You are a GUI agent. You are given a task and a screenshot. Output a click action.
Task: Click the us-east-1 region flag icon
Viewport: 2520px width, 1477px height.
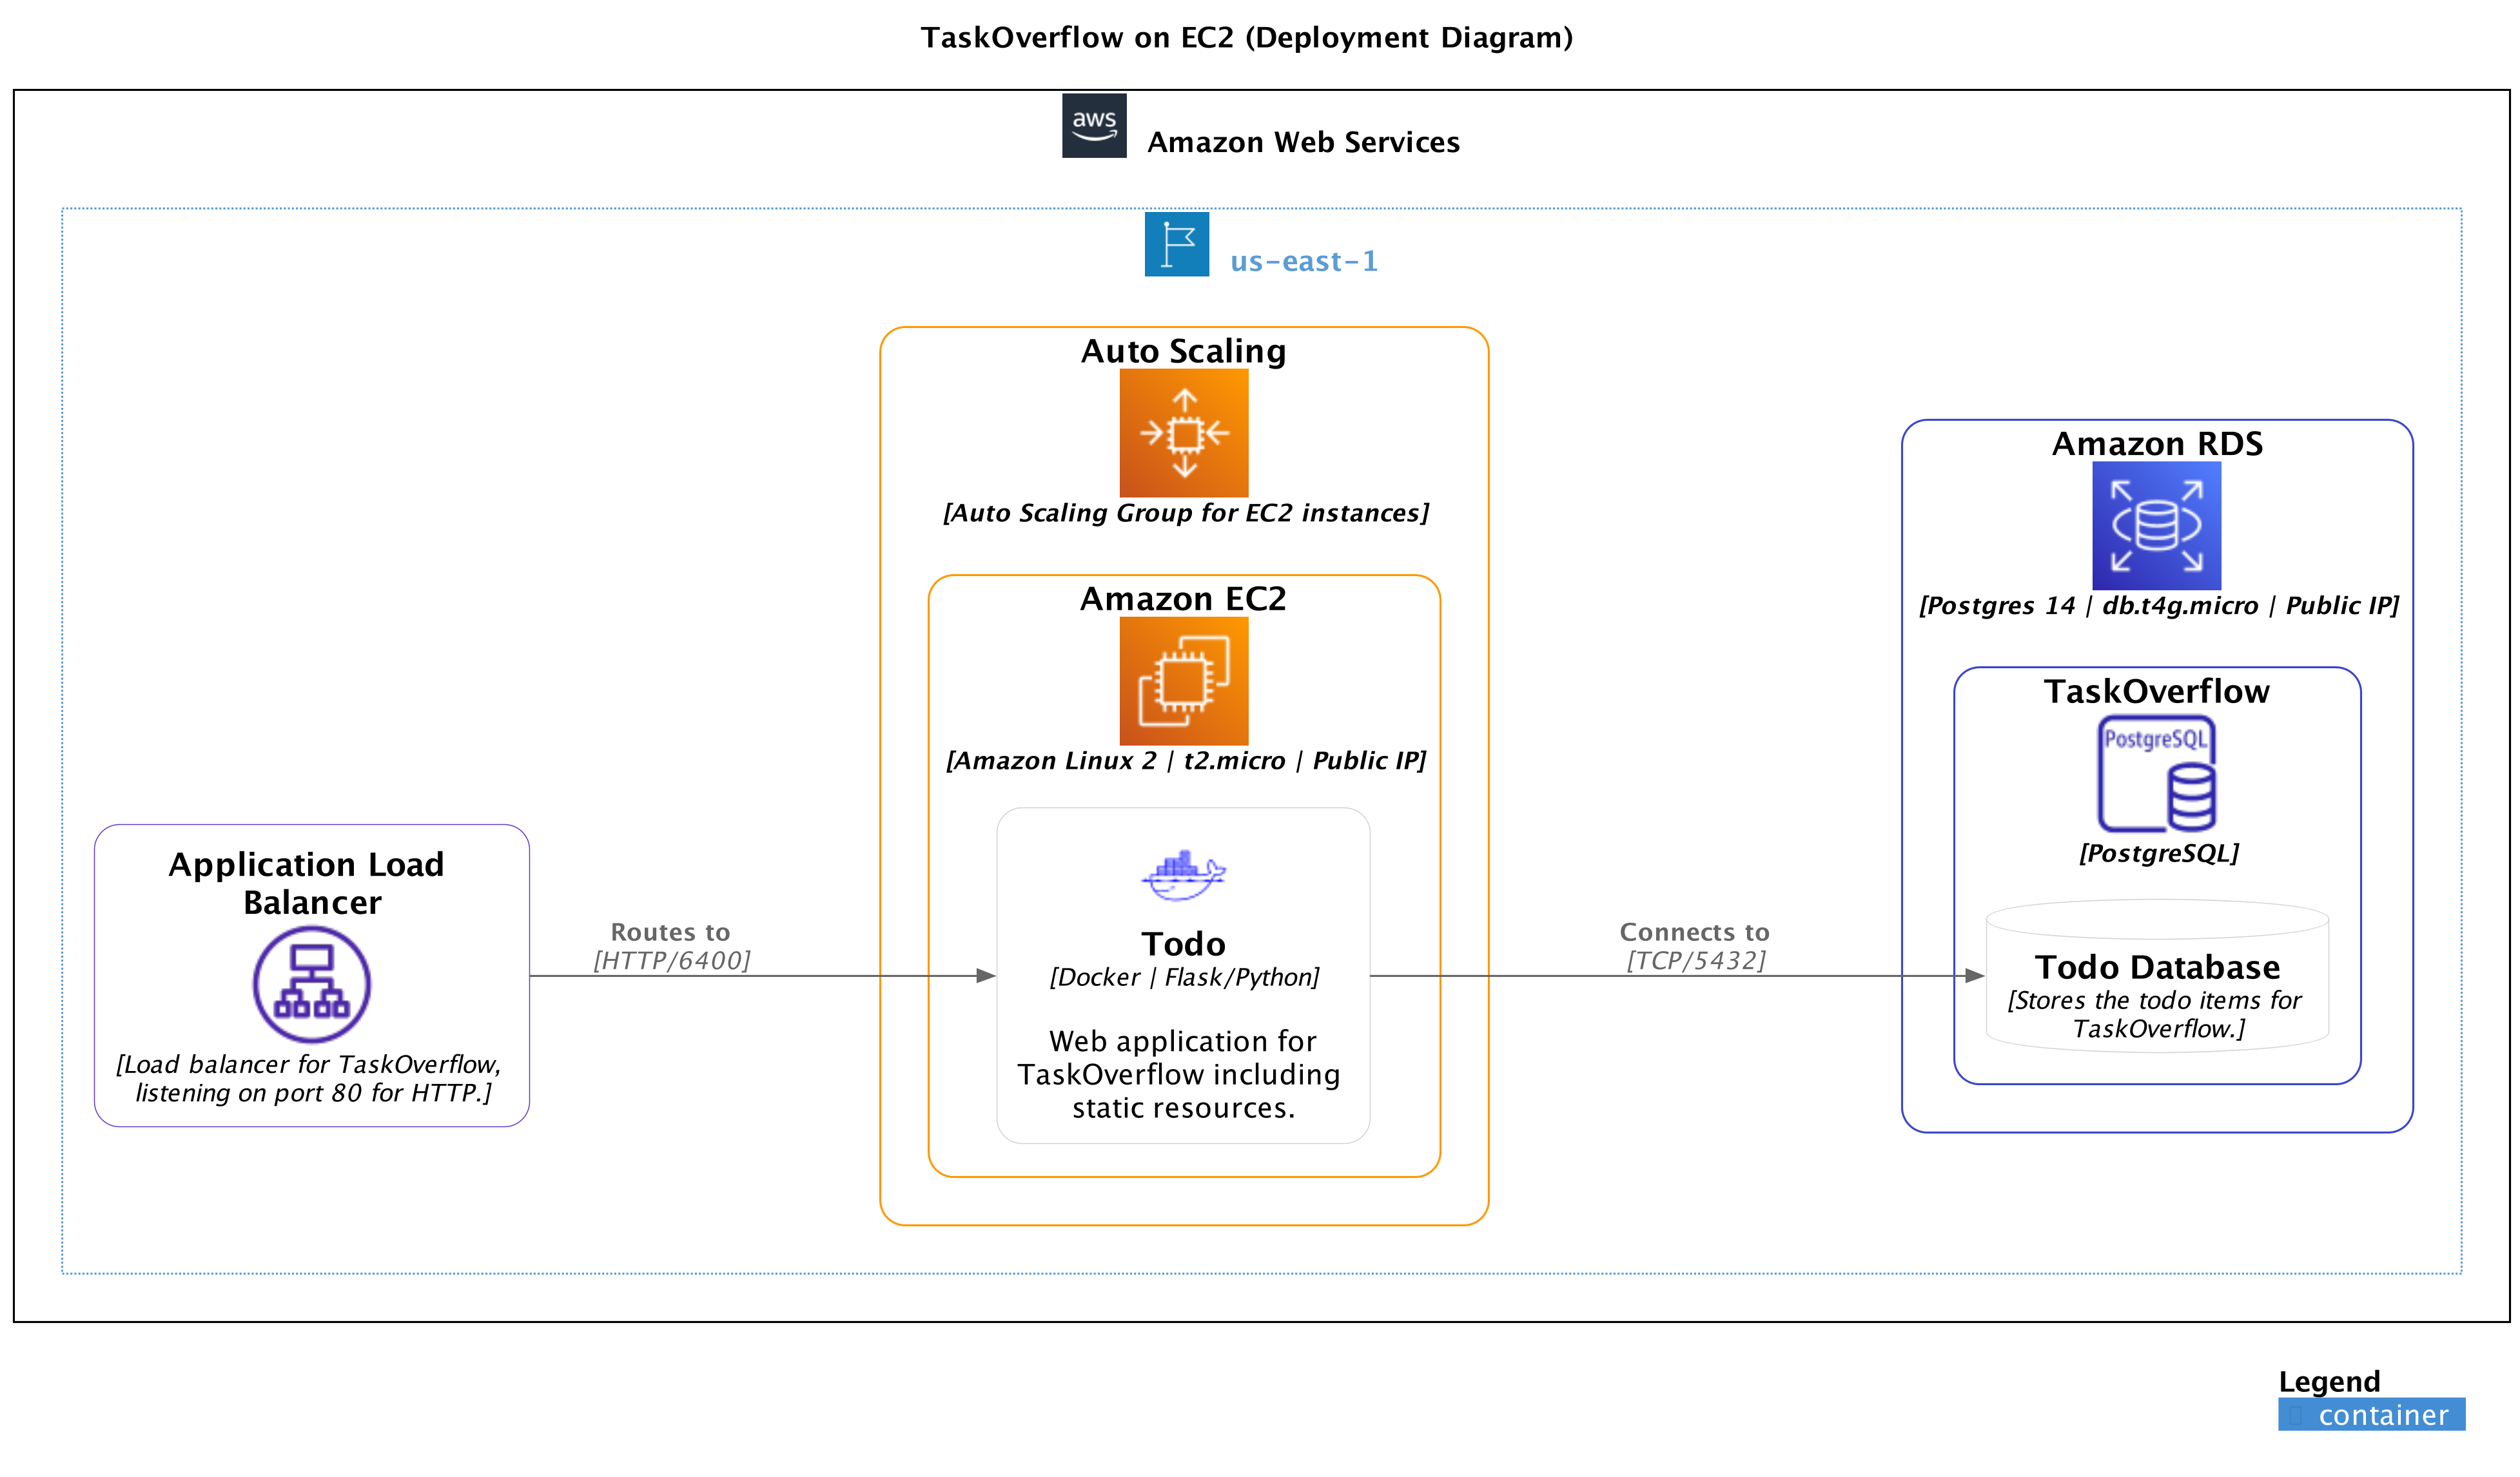pos(1177,244)
